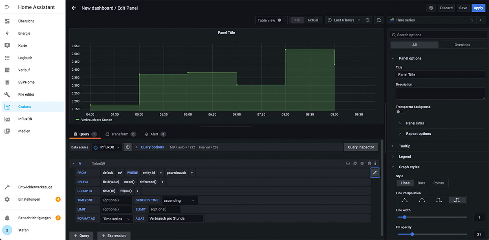Open the Time series visualization dropdown
489x240 pixels.
pos(432,20)
